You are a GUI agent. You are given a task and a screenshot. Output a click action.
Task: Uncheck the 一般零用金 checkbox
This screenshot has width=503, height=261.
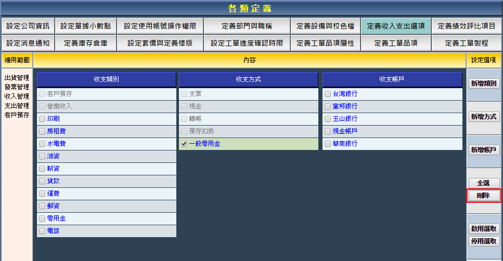pos(184,144)
